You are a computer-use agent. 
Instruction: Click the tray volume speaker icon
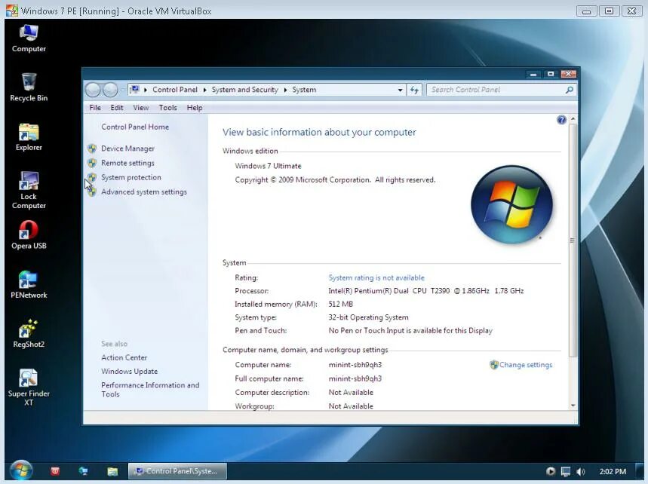tap(581, 471)
